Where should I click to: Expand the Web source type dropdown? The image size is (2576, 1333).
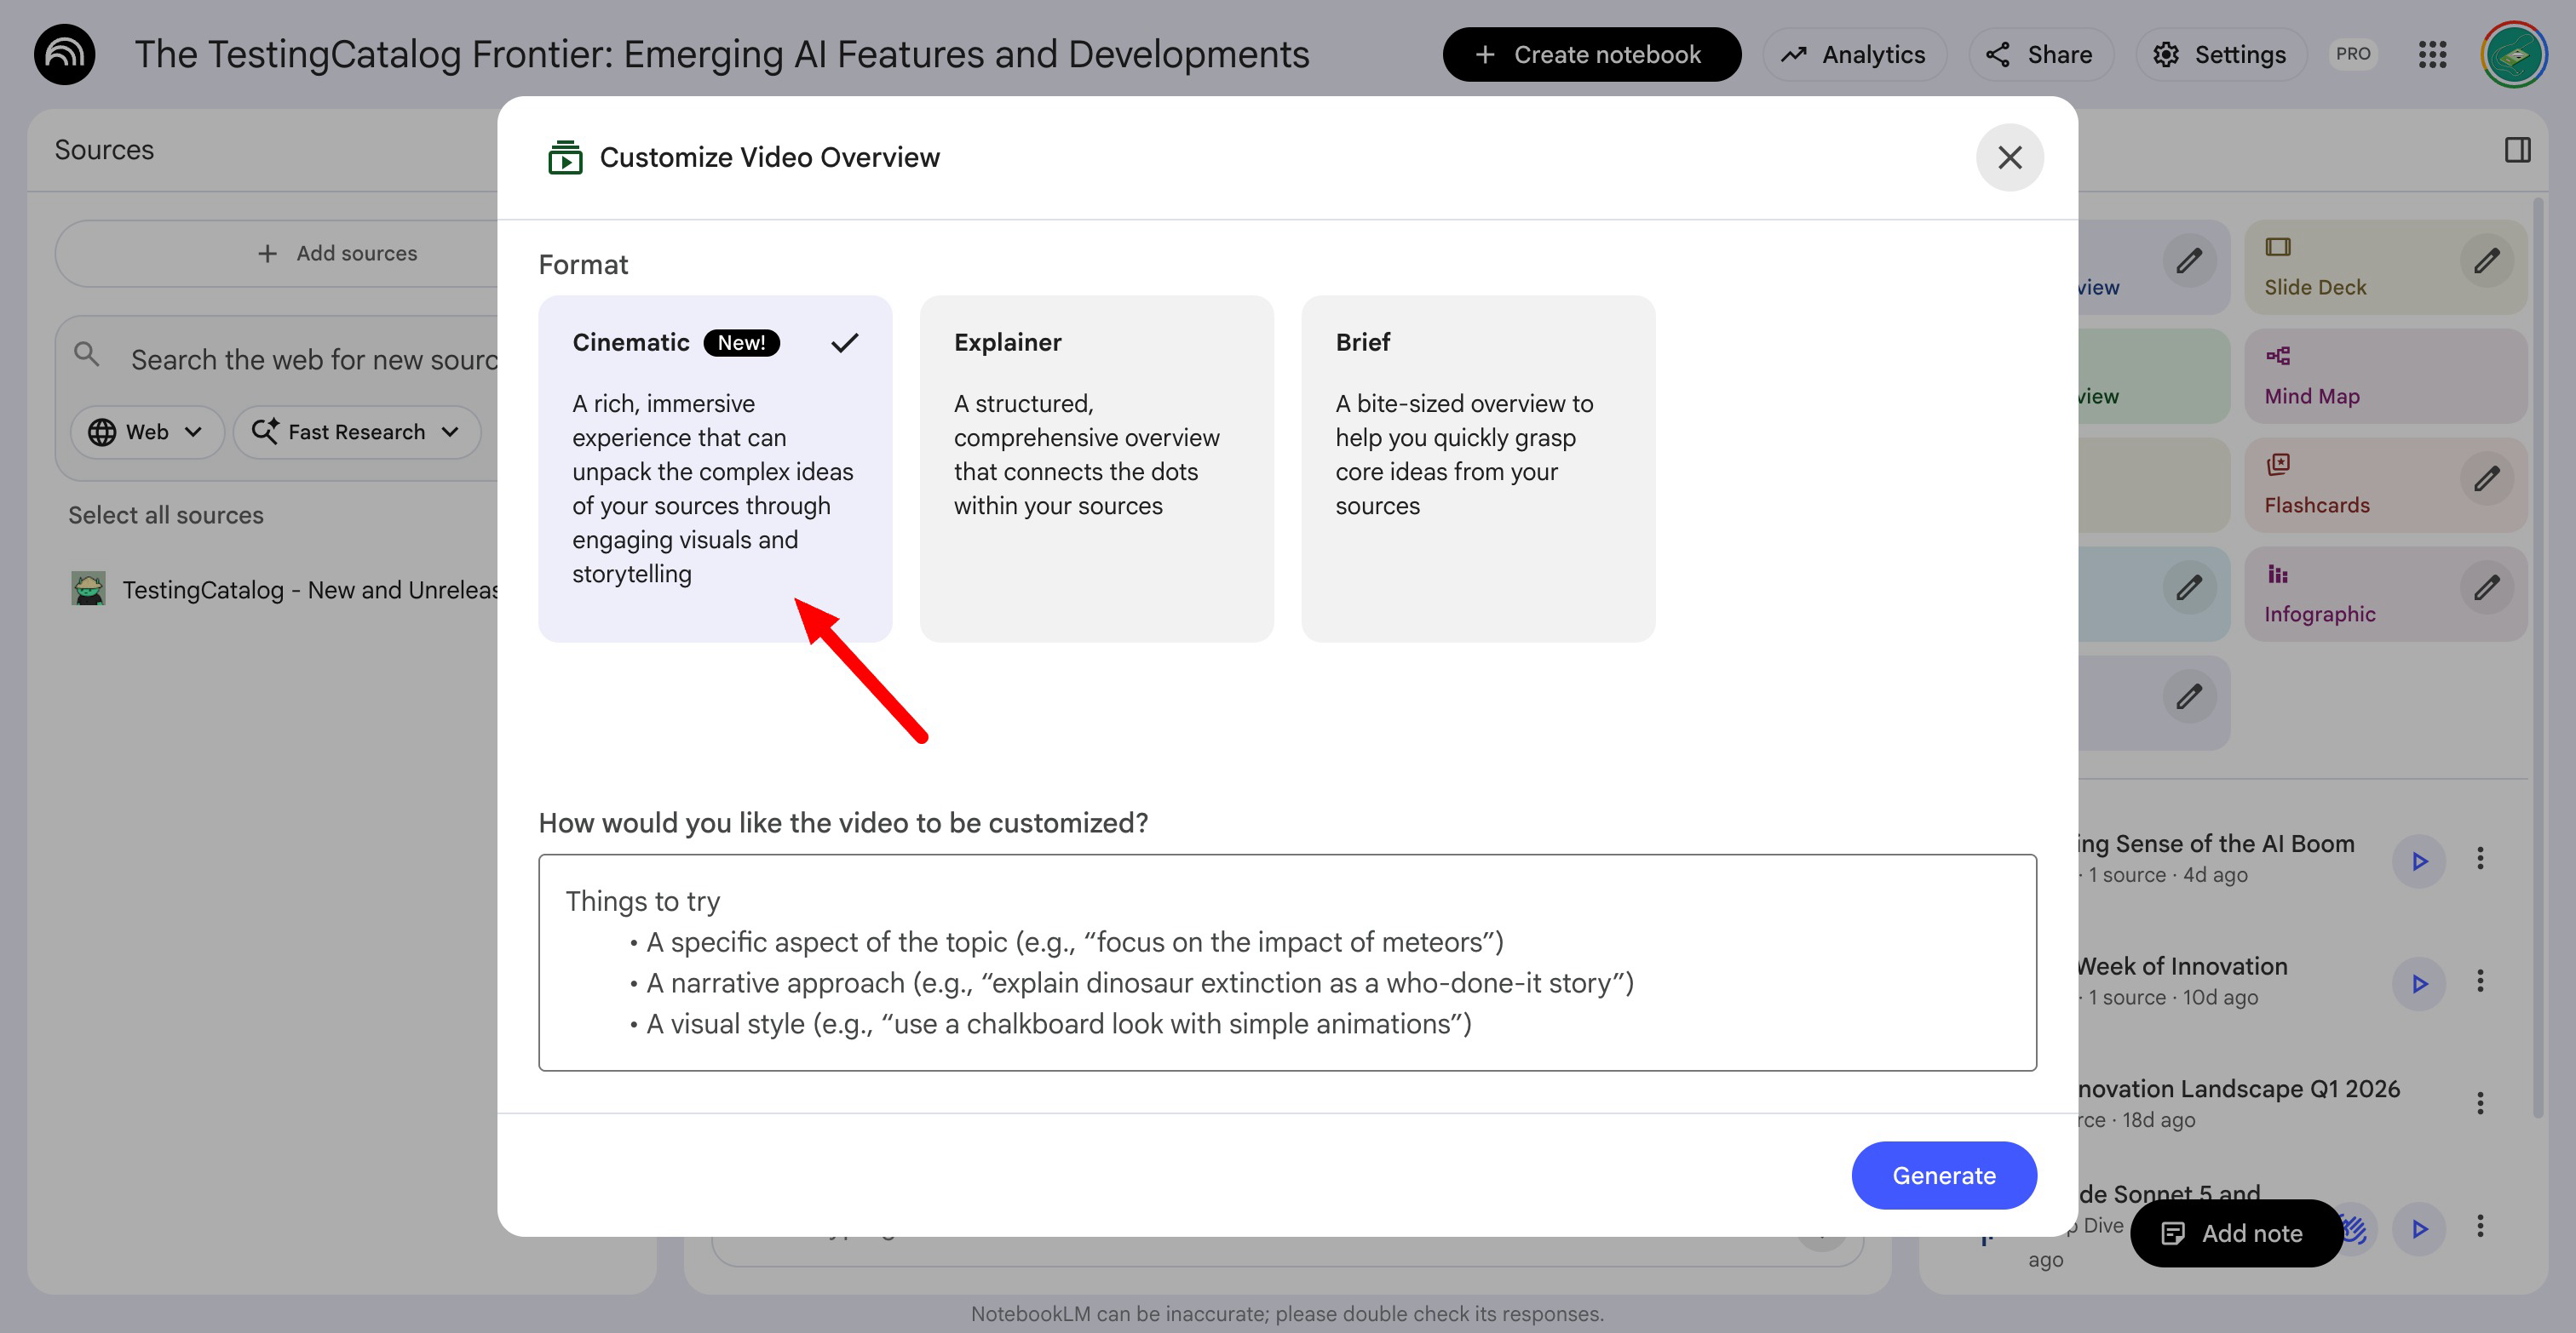(146, 432)
